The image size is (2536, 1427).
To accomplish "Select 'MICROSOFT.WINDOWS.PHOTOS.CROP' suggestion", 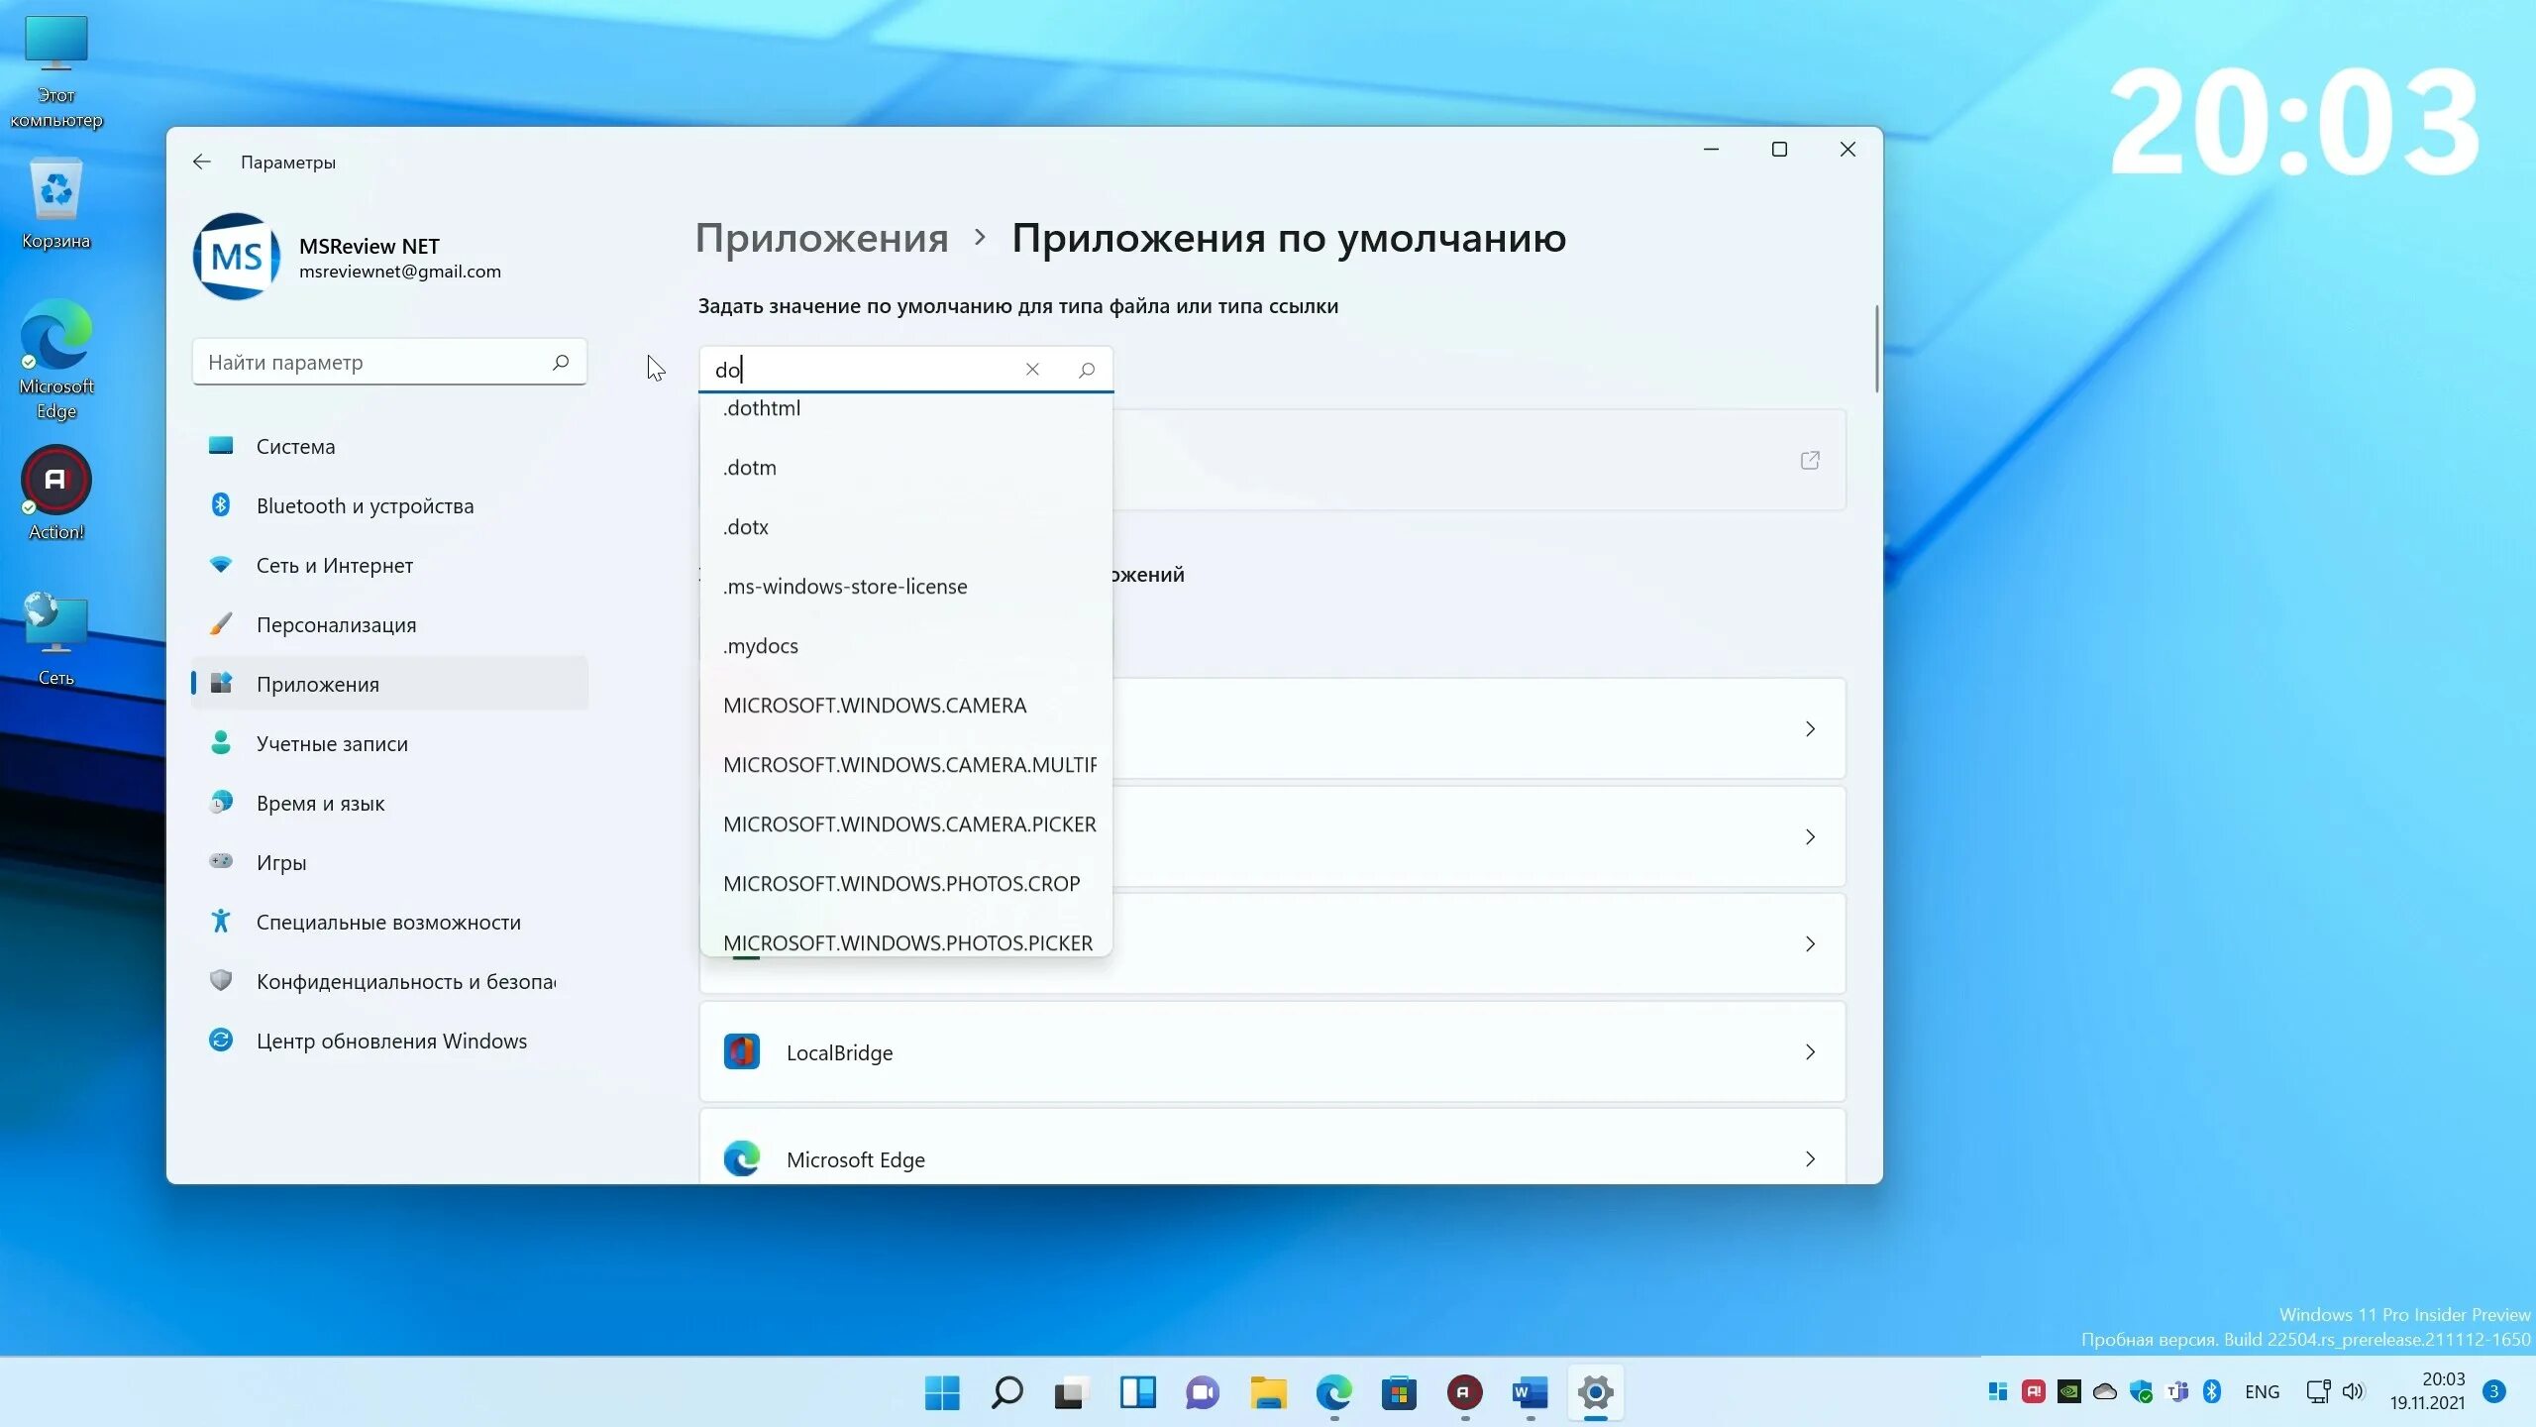I will [905, 884].
